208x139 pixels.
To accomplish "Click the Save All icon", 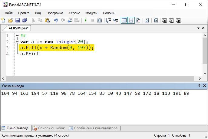I will point(25,20).
